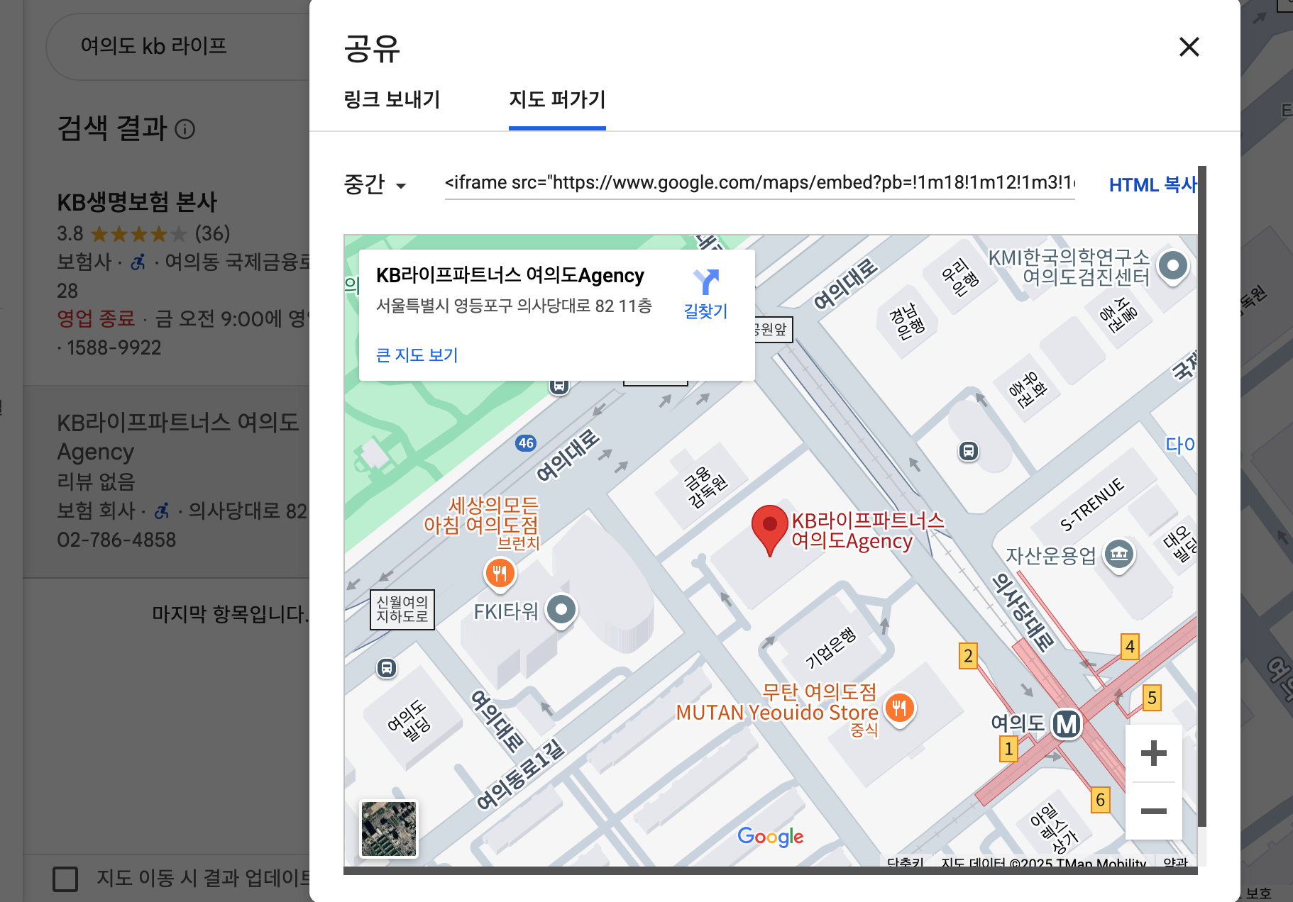This screenshot has width=1293, height=902.
Task: Click the 우리은행 building label
Action: [959, 277]
